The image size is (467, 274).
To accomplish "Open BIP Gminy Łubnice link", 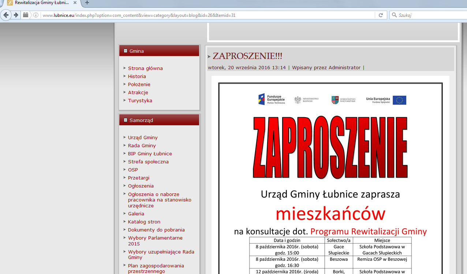I will coord(150,153).
